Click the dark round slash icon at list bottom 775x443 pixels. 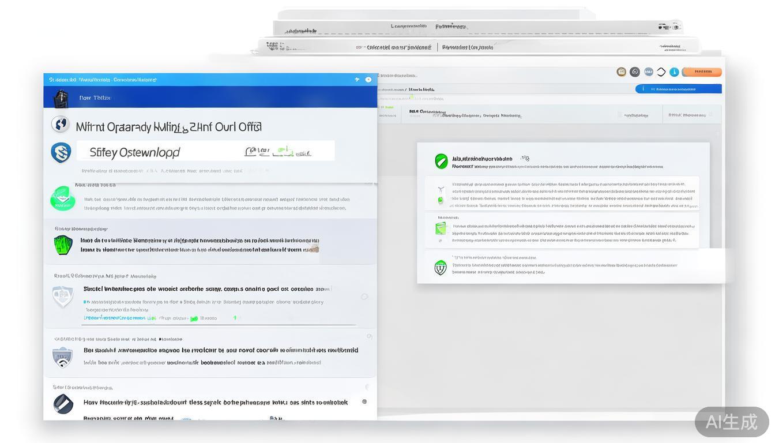coord(63,404)
